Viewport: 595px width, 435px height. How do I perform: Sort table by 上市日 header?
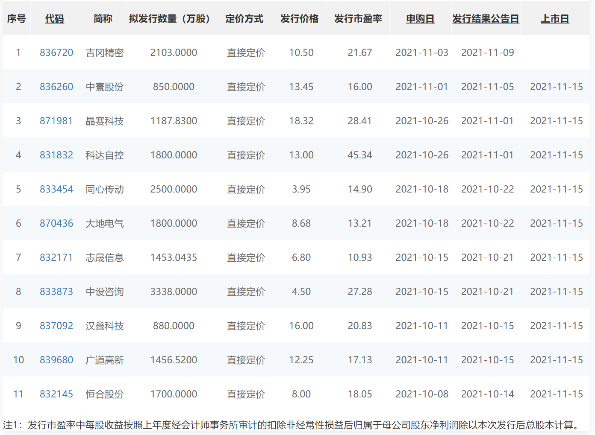pyautogui.click(x=555, y=19)
